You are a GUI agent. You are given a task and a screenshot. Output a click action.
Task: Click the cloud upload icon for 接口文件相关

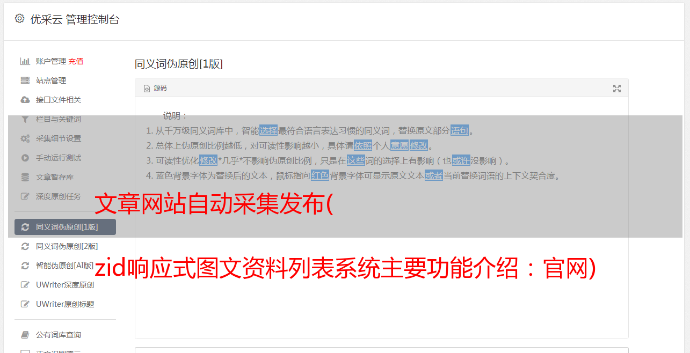[x=25, y=100]
